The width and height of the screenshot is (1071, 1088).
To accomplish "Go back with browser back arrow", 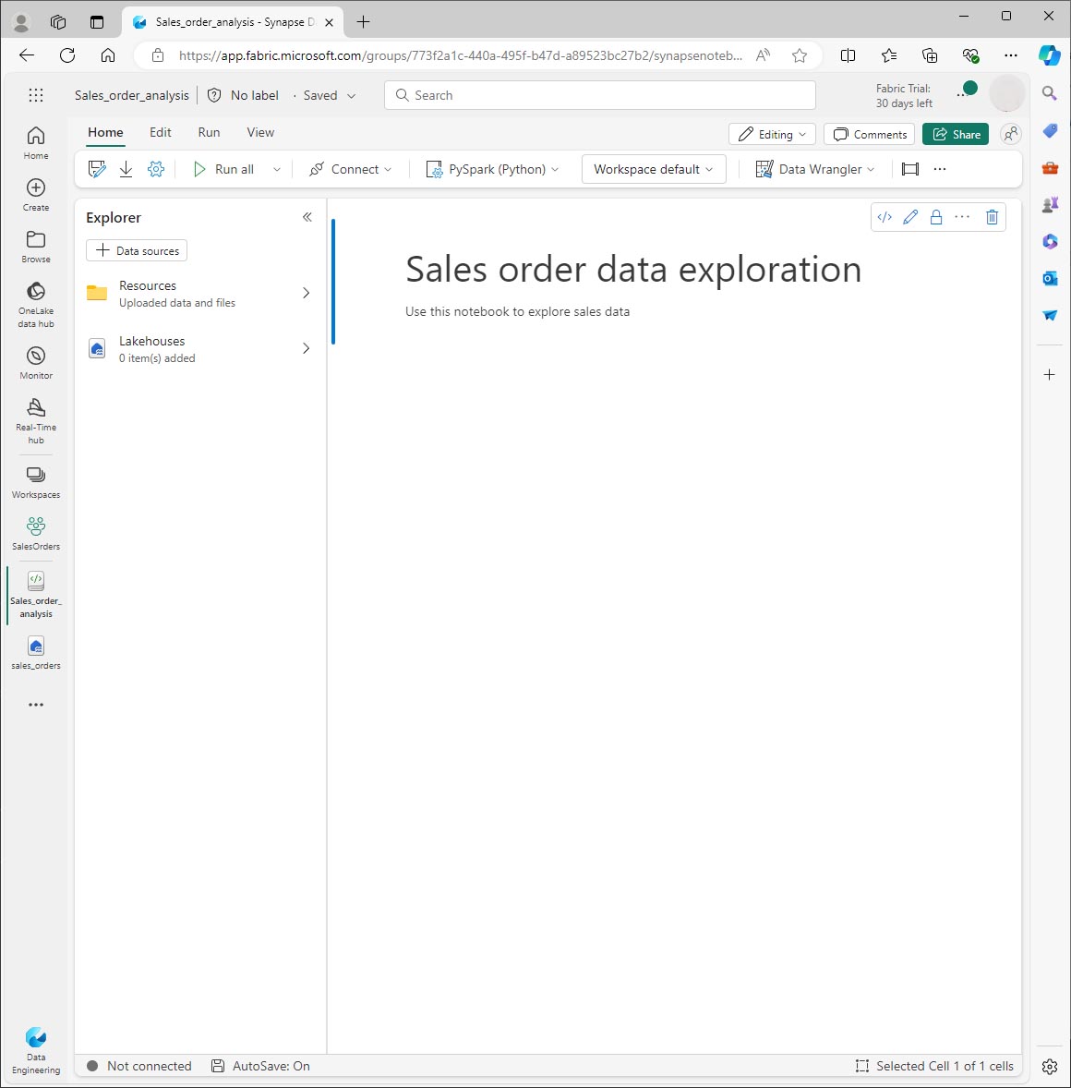I will pyautogui.click(x=27, y=55).
